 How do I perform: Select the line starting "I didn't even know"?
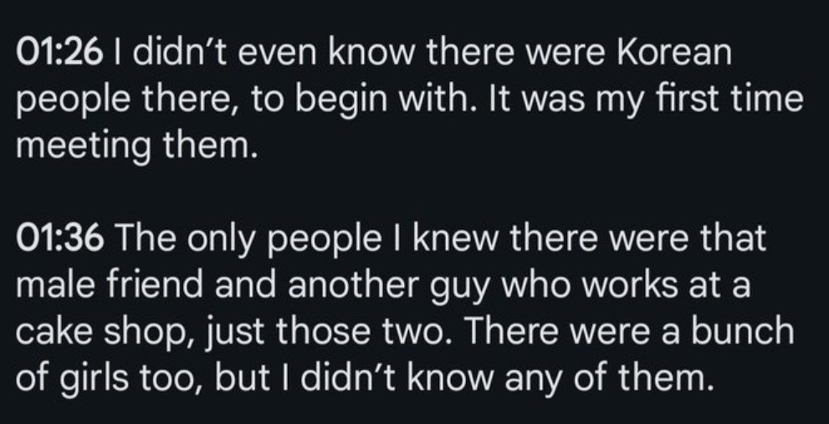420,53
